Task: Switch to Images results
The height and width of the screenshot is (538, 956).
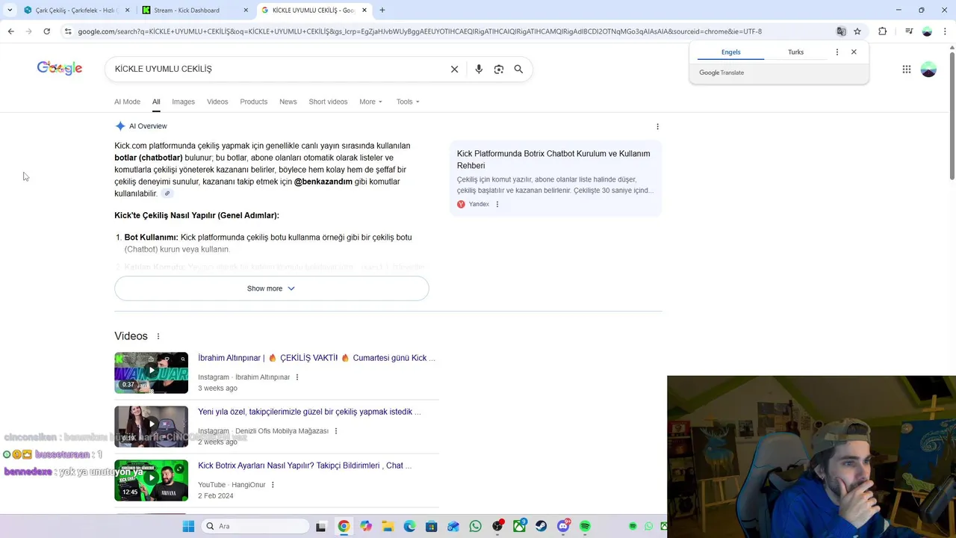Action: pyautogui.click(x=183, y=102)
